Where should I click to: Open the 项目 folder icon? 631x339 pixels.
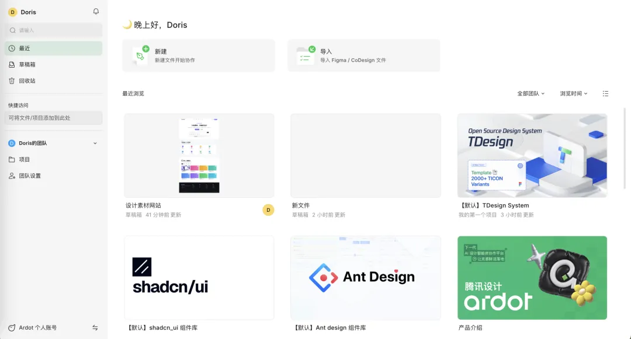12,159
